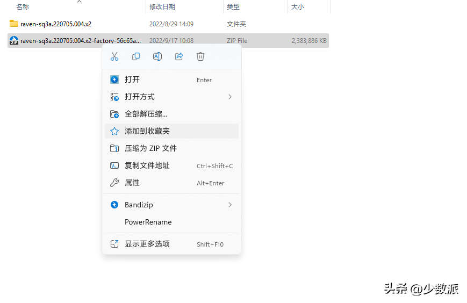Select the raven-sq3a.220705.004.x2 folder icon
Image resolution: width=467 pixels, height=303 pixels.
(x=14, y=24)
